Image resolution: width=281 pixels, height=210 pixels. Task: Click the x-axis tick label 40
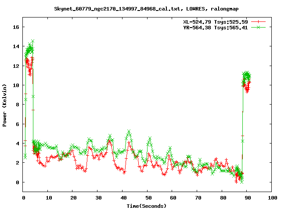(123, 198)
